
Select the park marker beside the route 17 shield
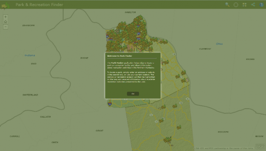click(161, 120)
